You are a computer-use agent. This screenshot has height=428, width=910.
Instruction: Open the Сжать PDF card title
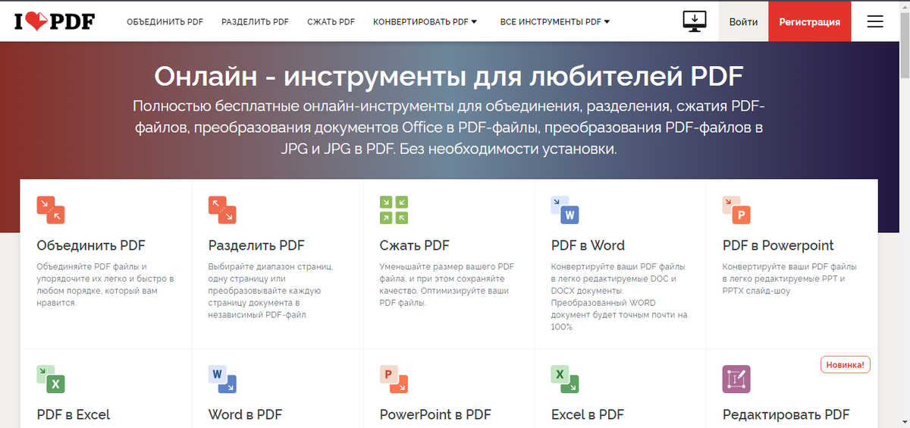pyautogui.click(x=414, y=245)
